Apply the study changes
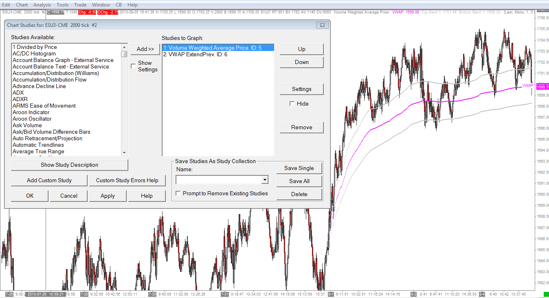The width and height of the screenshot is (549, 298). click(108, 196)
